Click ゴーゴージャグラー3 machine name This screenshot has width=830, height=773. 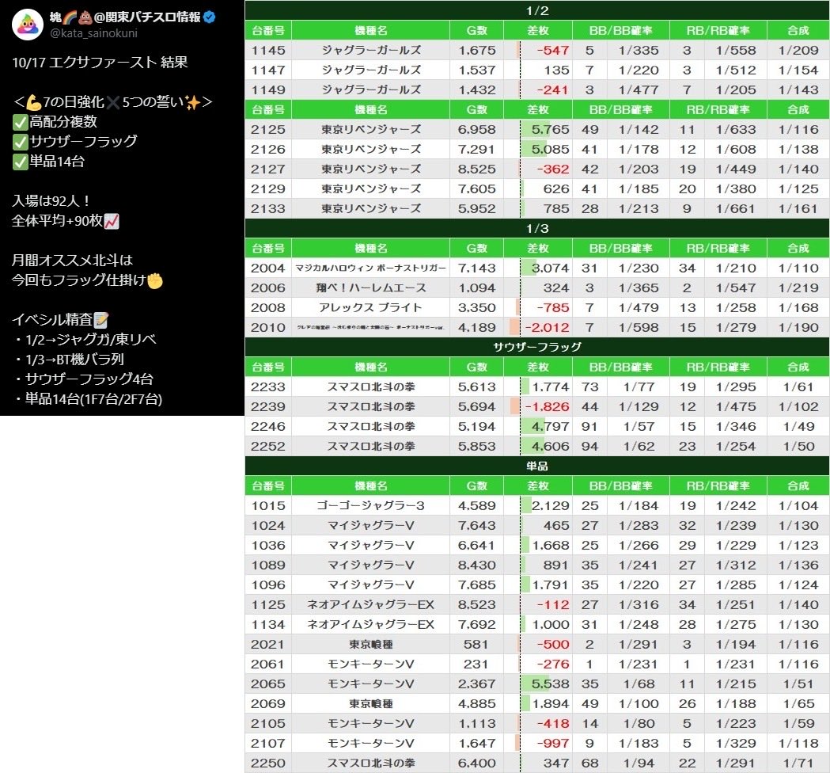click(x=370, y=505)
